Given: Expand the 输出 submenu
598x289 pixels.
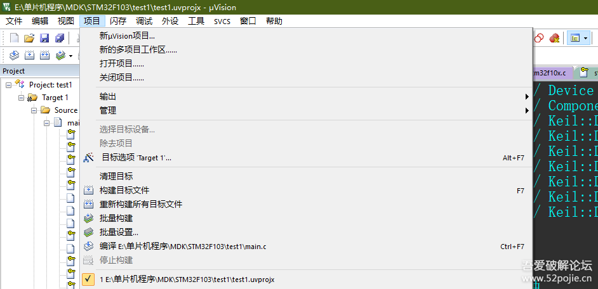Looking at the screenshot, I should [306, 97].
